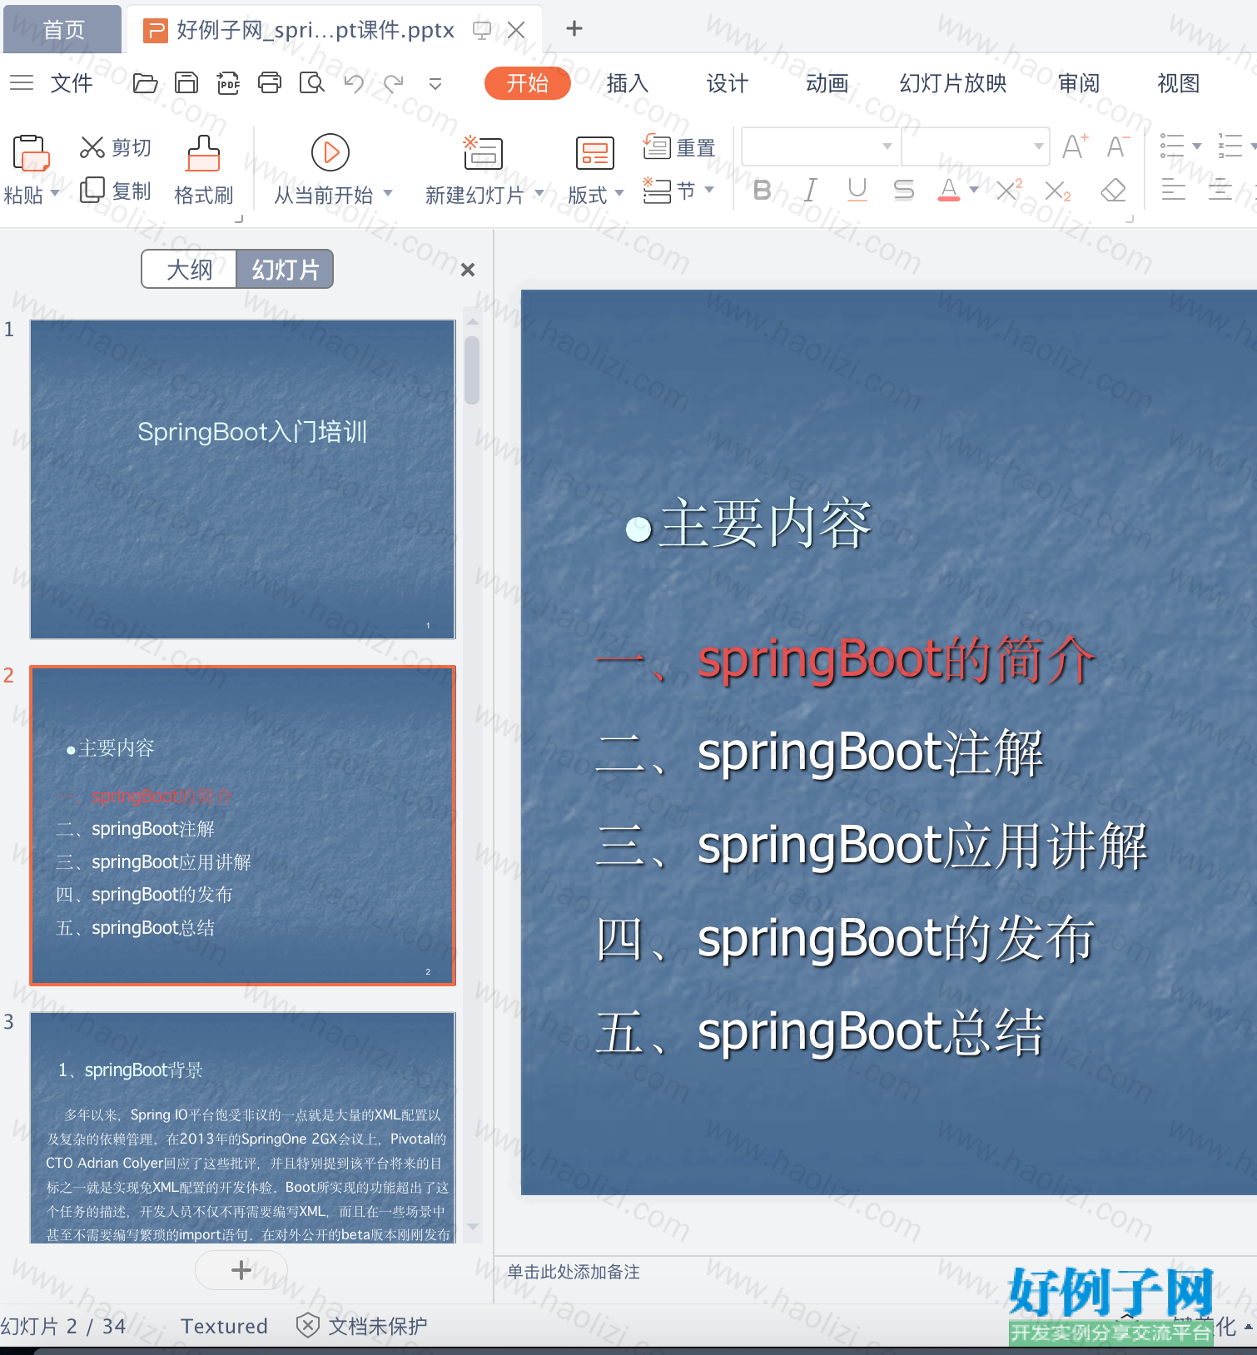Image resolution: width=1257 pixels, height=1355 pixels.
Task: Click the section icon
Action: (657, 191)
